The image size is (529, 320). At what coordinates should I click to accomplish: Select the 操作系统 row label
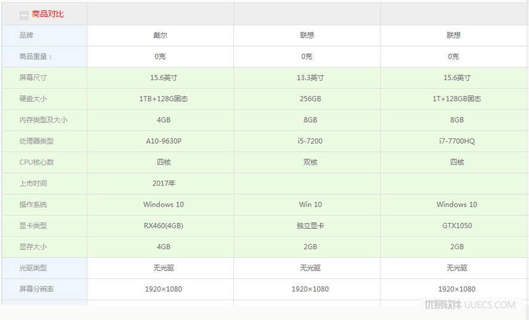click(33, 204)
